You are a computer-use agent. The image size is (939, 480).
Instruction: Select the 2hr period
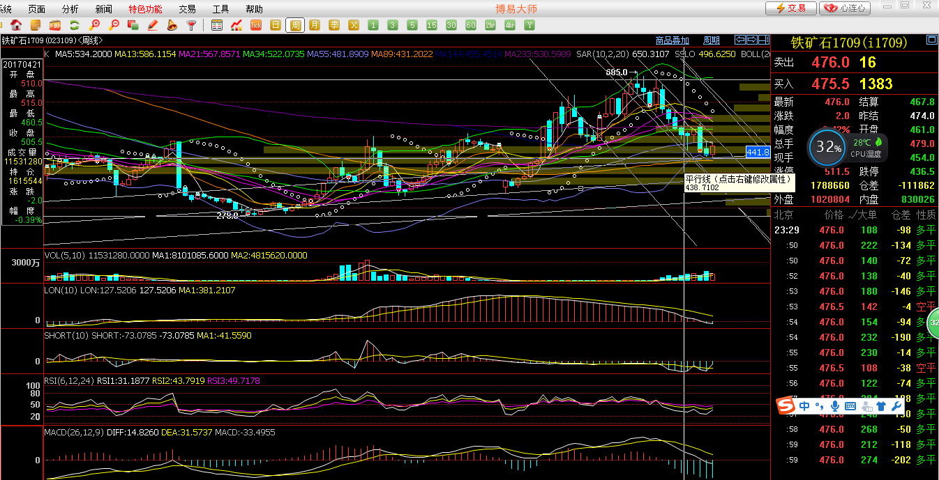tap(490, 25)
